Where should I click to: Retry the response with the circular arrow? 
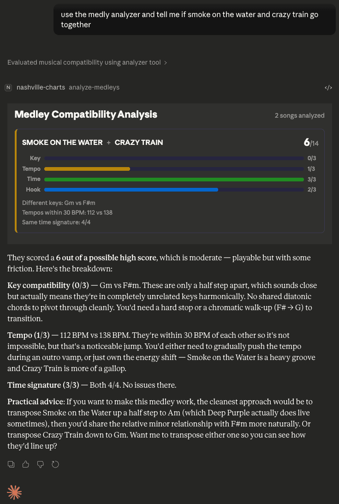coord(55,464)
